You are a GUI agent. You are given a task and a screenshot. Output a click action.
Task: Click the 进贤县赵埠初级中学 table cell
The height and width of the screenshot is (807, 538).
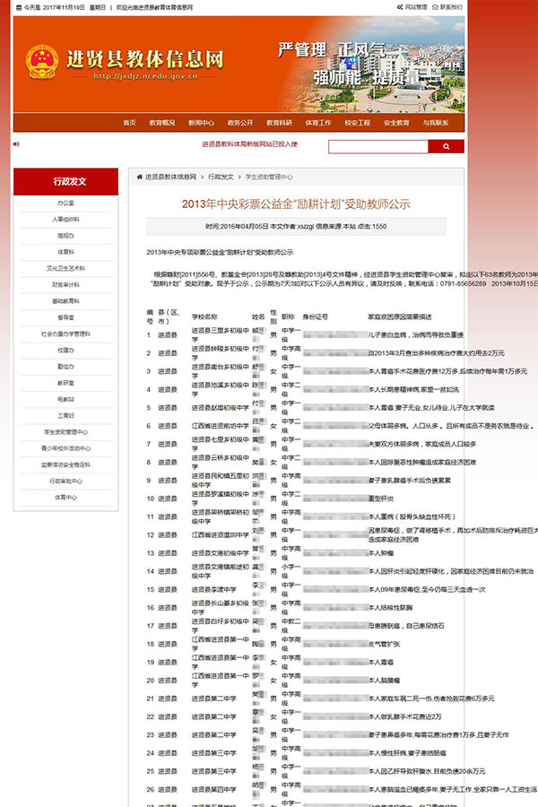[x=221, y=408]
